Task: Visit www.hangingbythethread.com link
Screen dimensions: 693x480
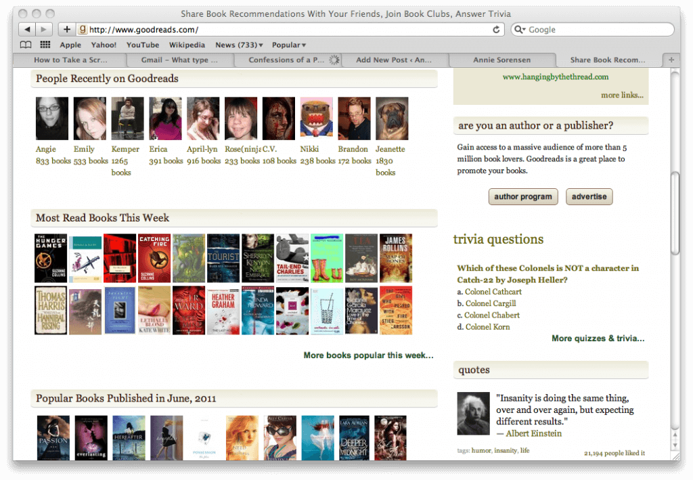Action: (556, 77)
